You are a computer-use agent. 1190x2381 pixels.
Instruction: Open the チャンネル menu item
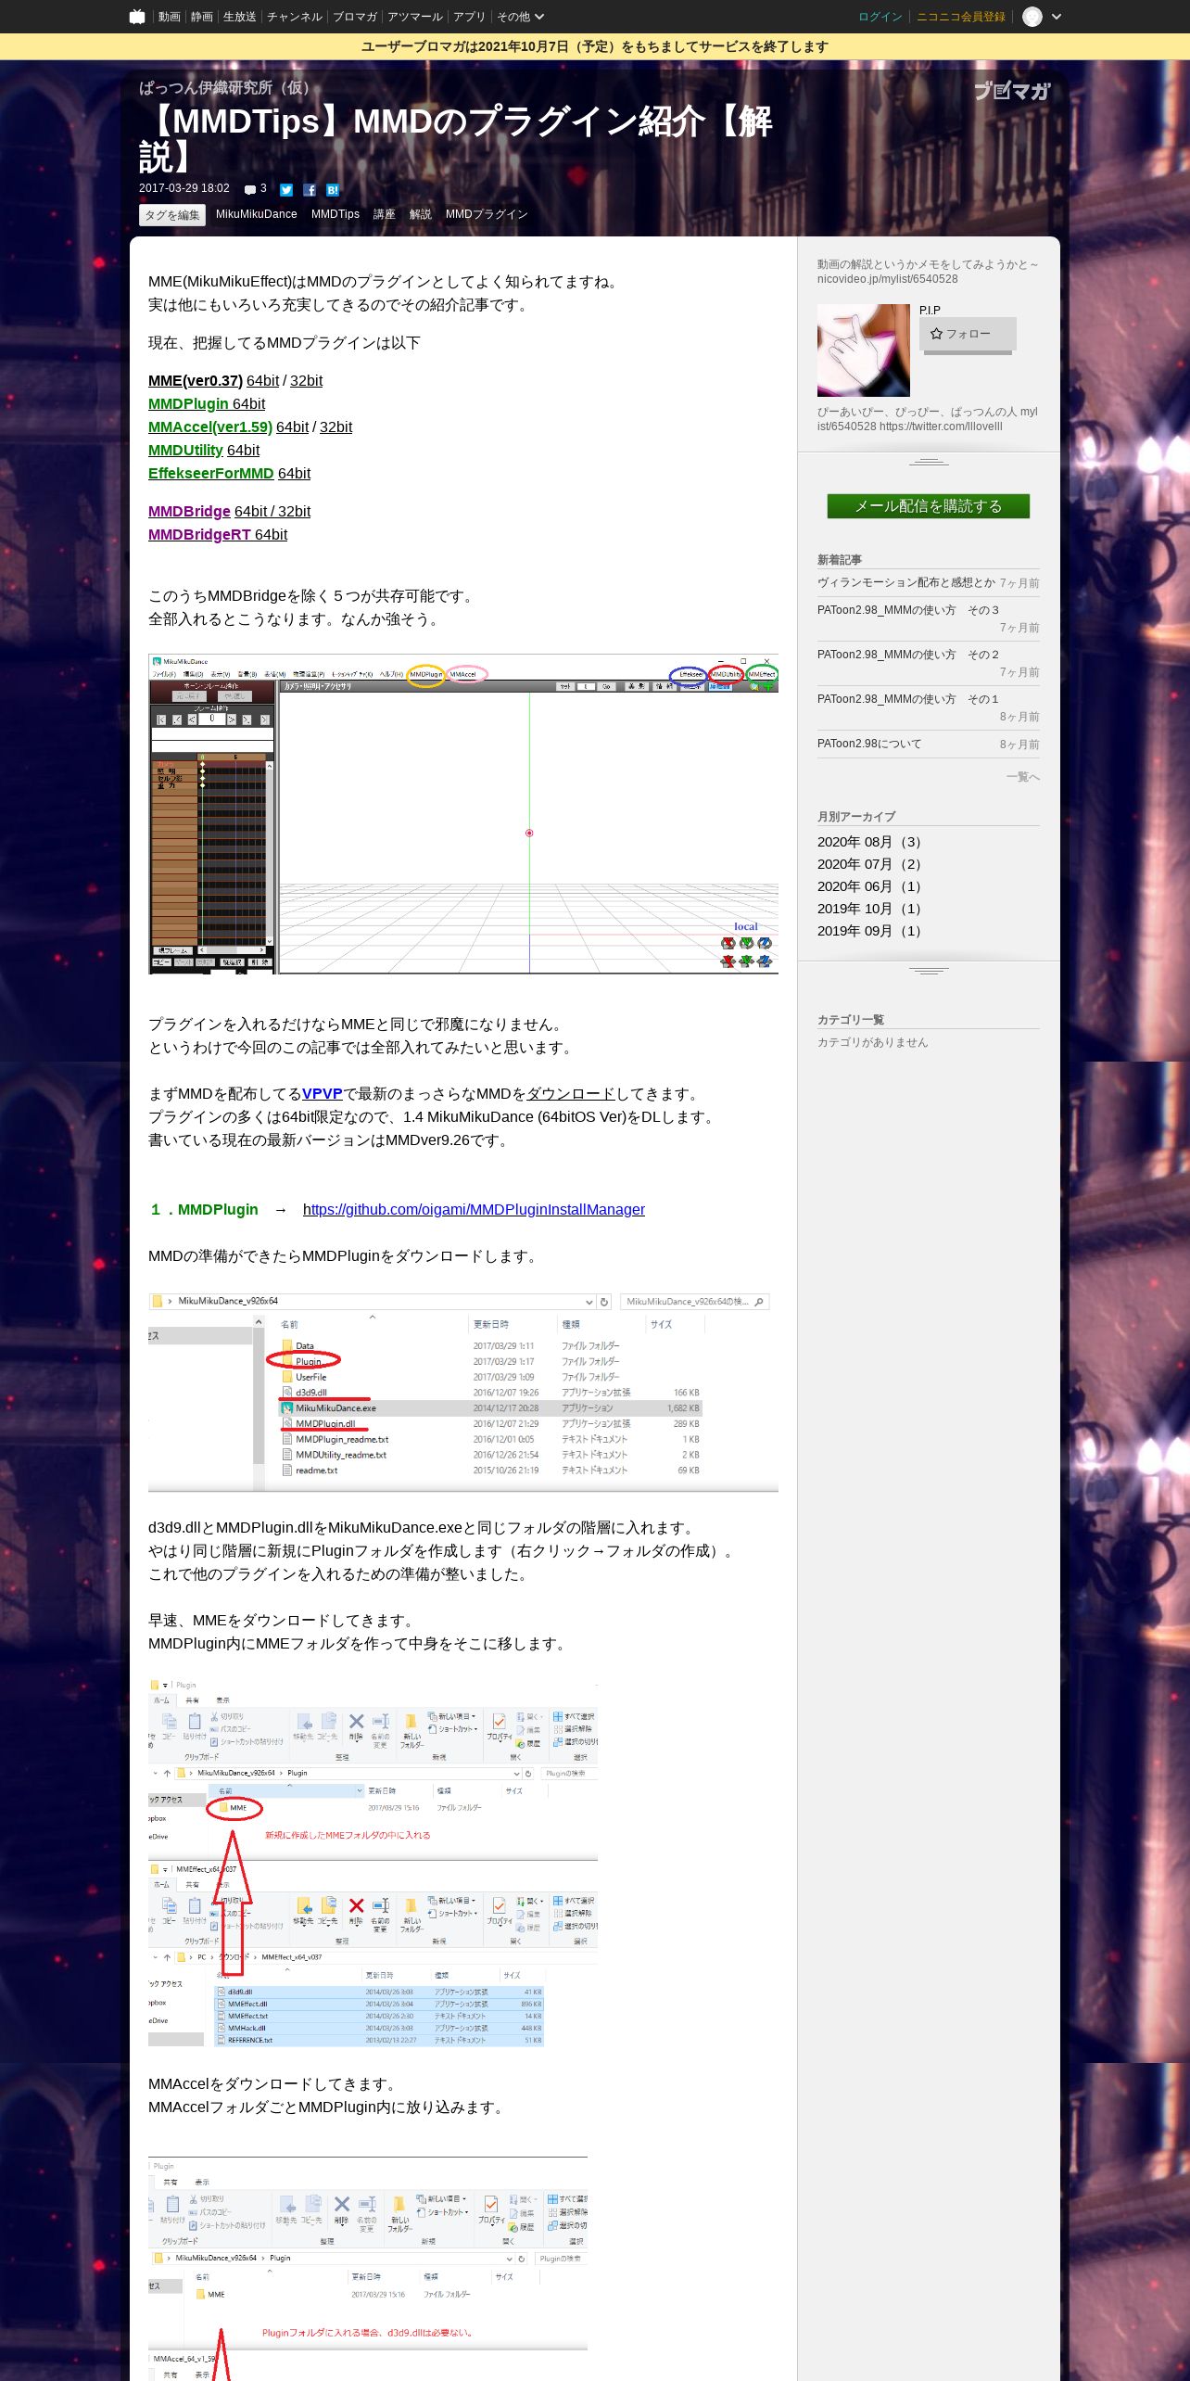[x=295, y=17]
